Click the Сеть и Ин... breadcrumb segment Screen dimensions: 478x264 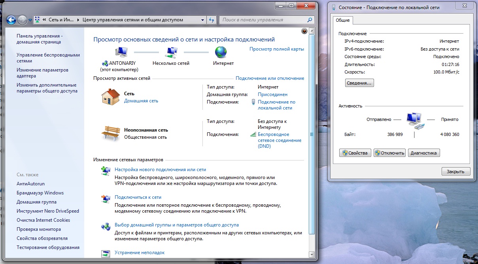coord(61,20)
